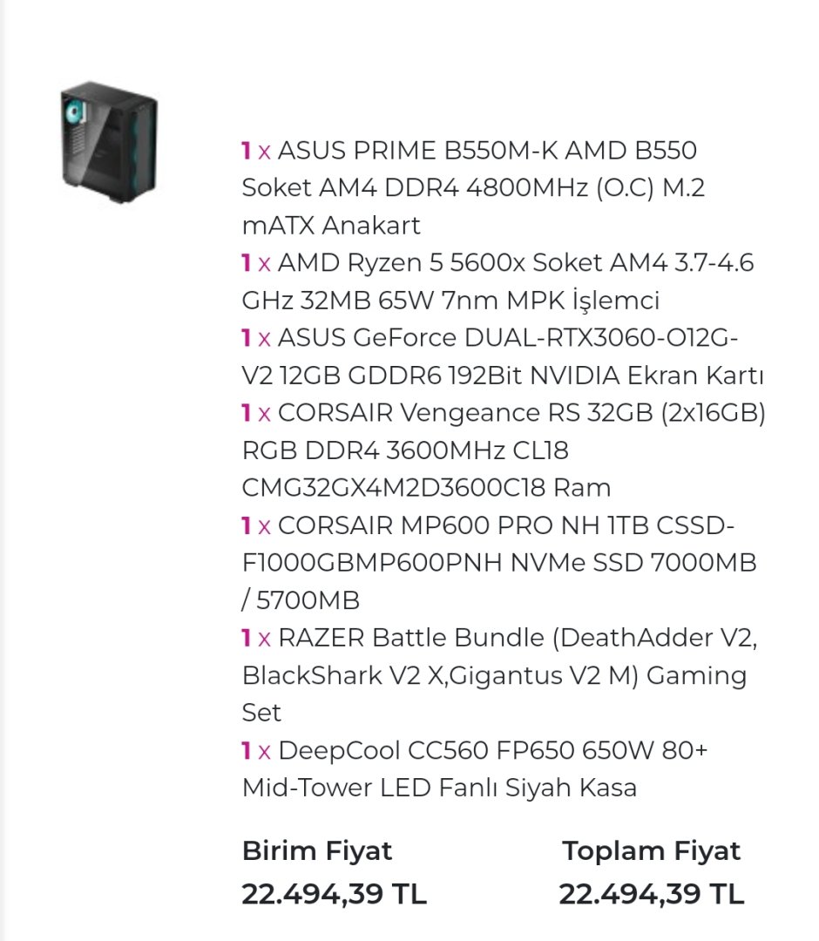Click quantity marker before CORSAIR Vengeance RAM

click(x=256, y=413)
